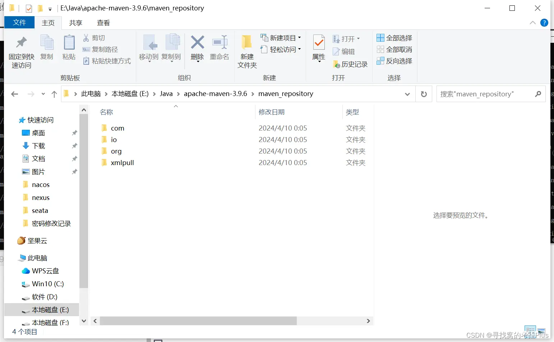Viewport: 554px width, 342px height.
Task: Refresh the current folder view
Action: (424, 94)
